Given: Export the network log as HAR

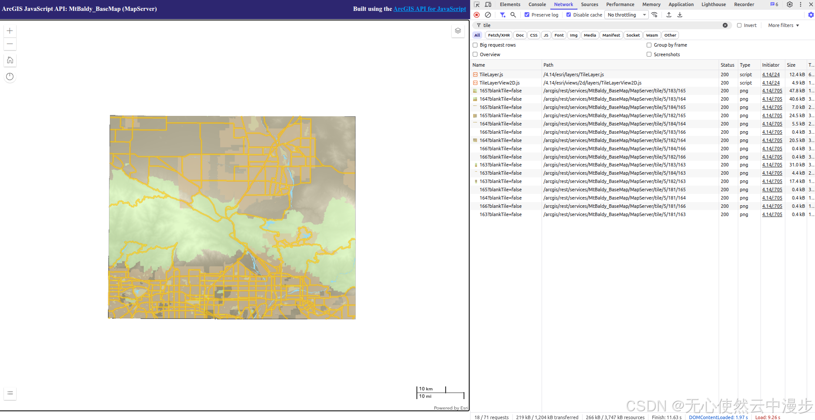Looking at the screenshot, I should coord(680,15).
